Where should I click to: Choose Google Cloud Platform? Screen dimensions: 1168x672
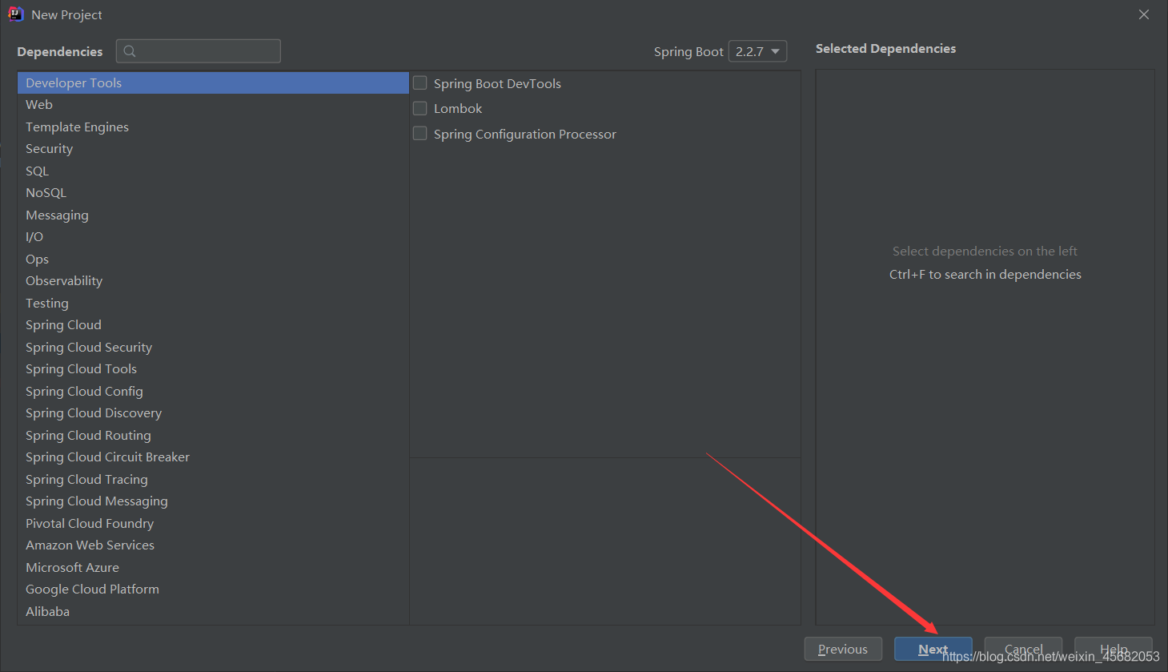213,590
